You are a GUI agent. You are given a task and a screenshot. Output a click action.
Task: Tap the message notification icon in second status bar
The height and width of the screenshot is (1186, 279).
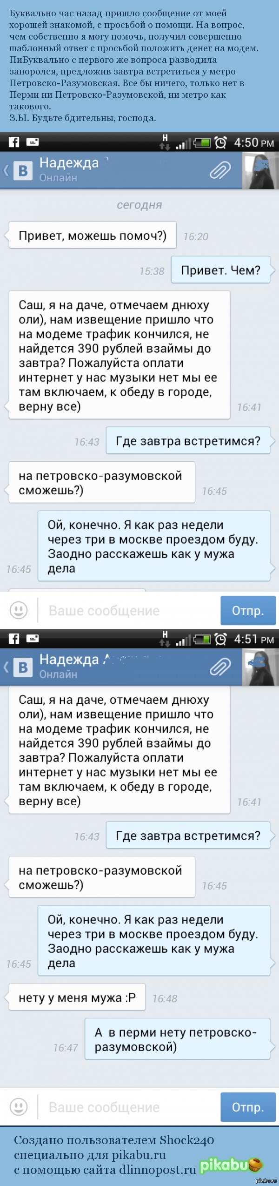point(33,638)
